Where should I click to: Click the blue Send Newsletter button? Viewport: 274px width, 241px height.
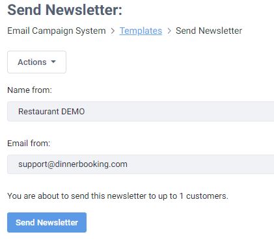[x=47, y=222]
